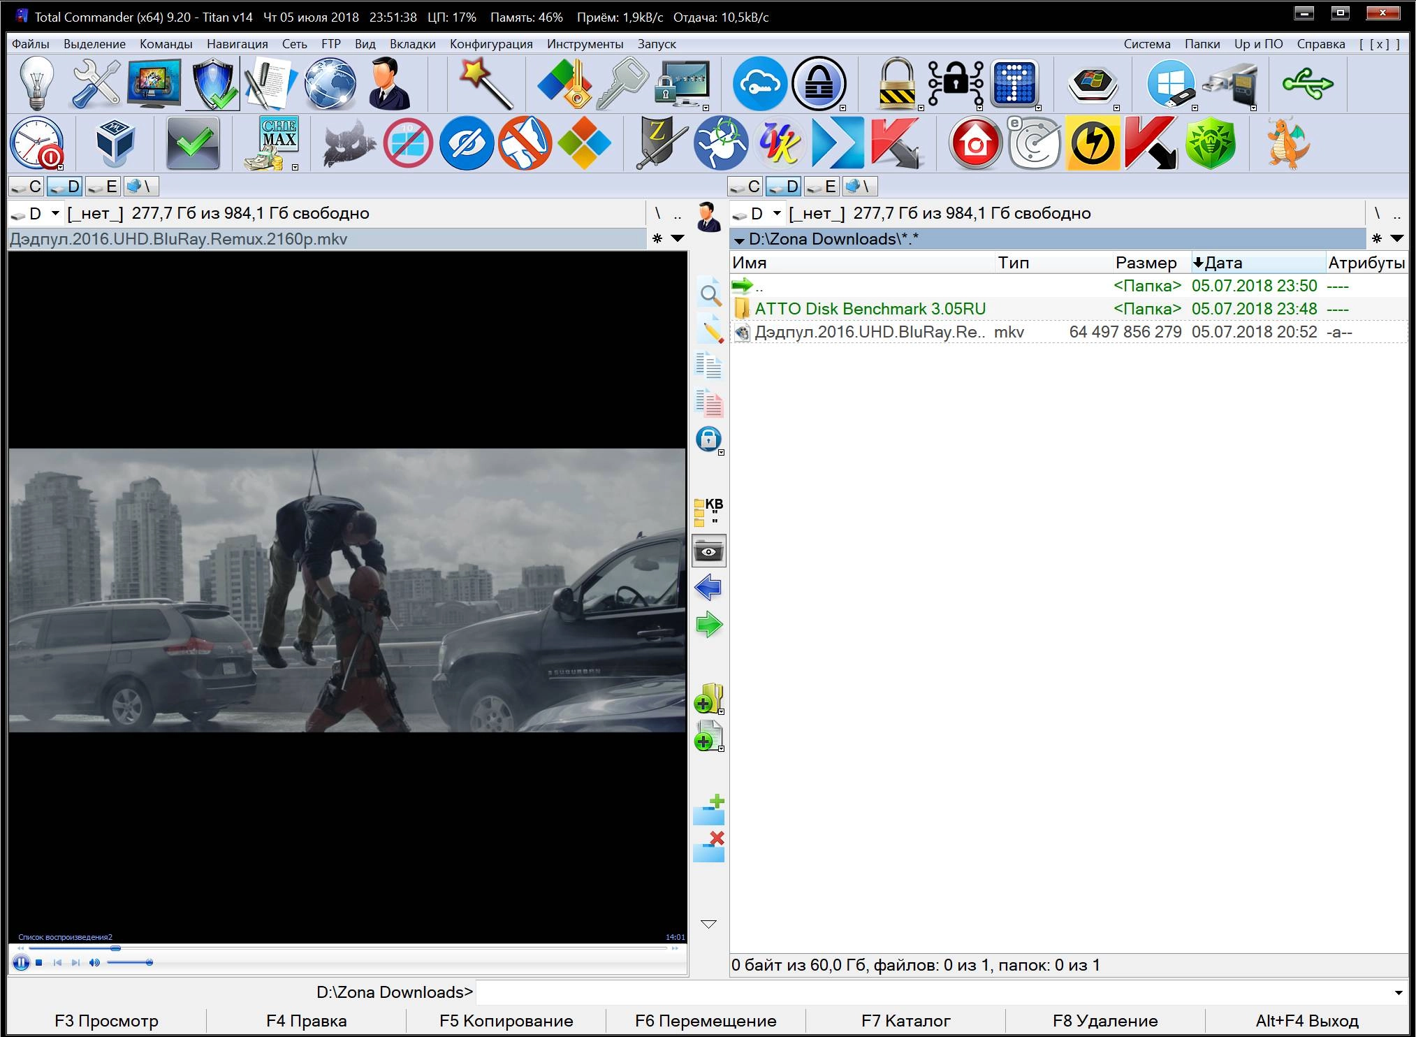This screenshot has width=1416, height=1037.
Task: Open left panel drive D dropdown
Action: [x=55, y=214]
